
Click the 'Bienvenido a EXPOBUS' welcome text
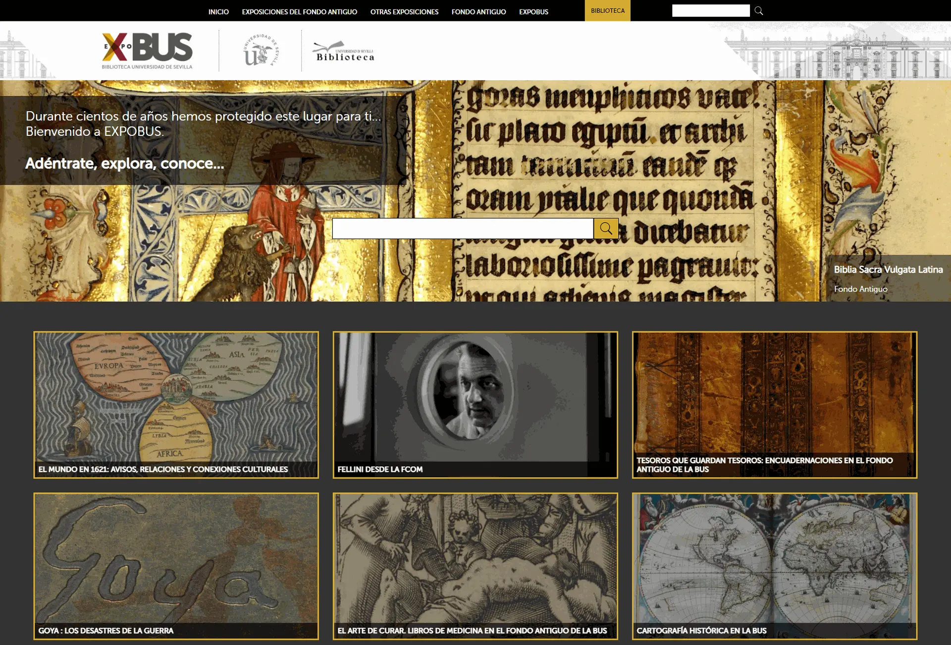95,131
